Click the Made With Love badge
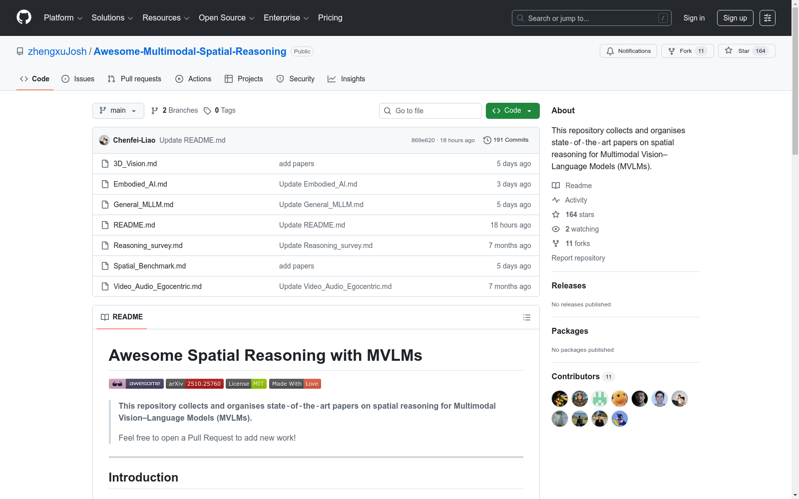This screenshot has width=799, height=499. click(295, 384)
